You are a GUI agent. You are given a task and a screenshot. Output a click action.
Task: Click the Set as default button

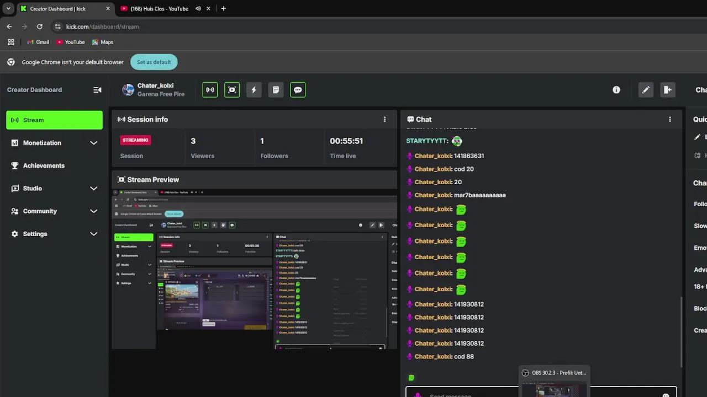154,62
